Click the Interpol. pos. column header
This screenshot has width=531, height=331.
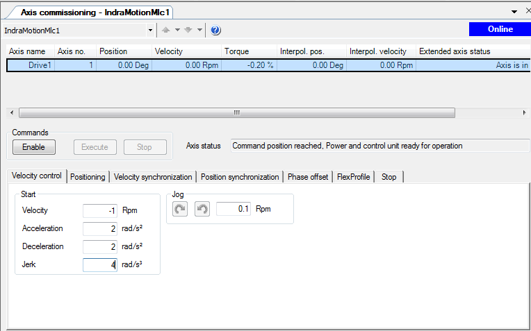coord(311,51)
